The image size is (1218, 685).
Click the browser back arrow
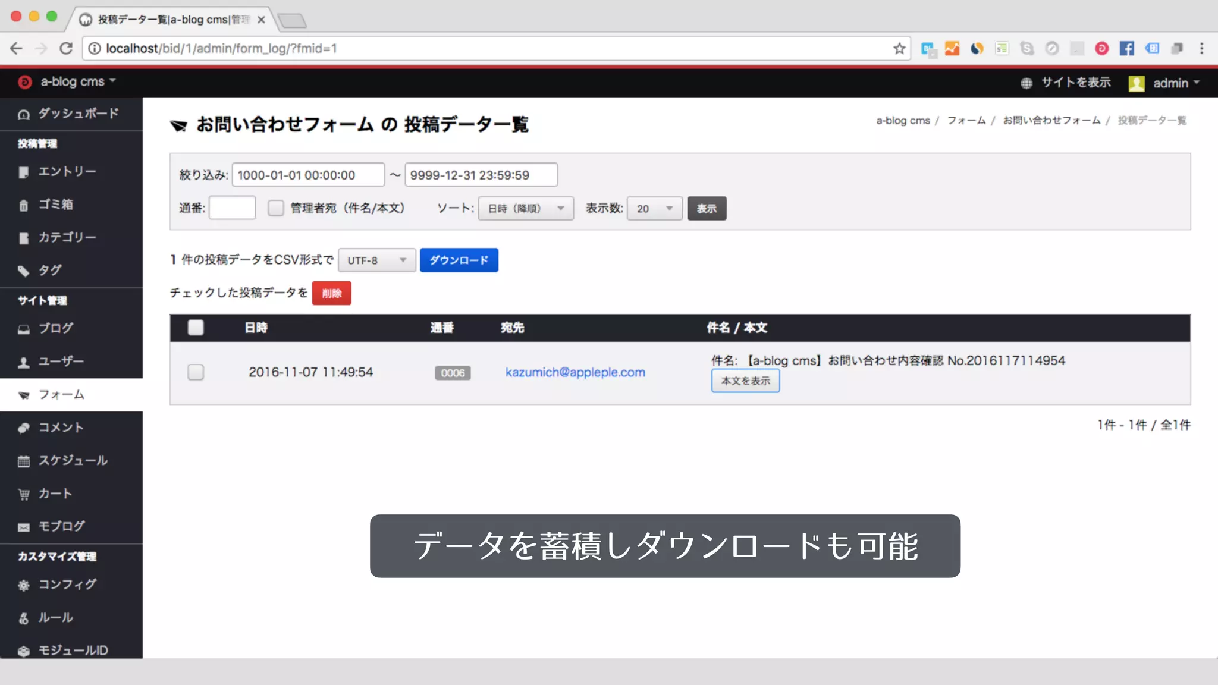point(16,48)
